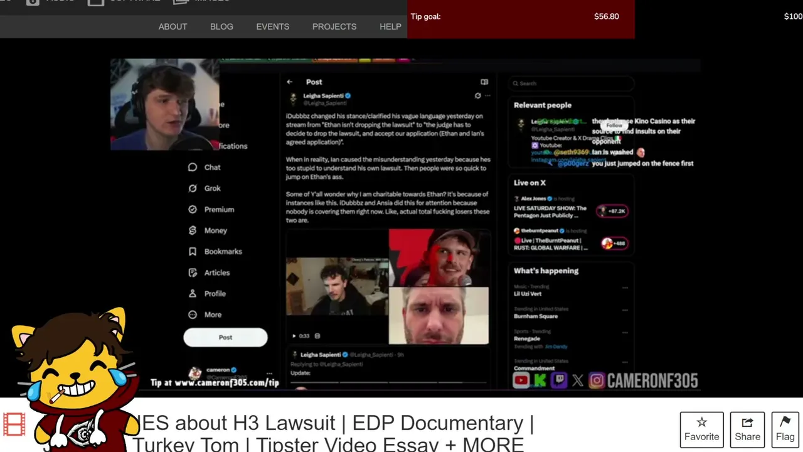Click the YouTube icon in stream overlay

click(521, 380)
